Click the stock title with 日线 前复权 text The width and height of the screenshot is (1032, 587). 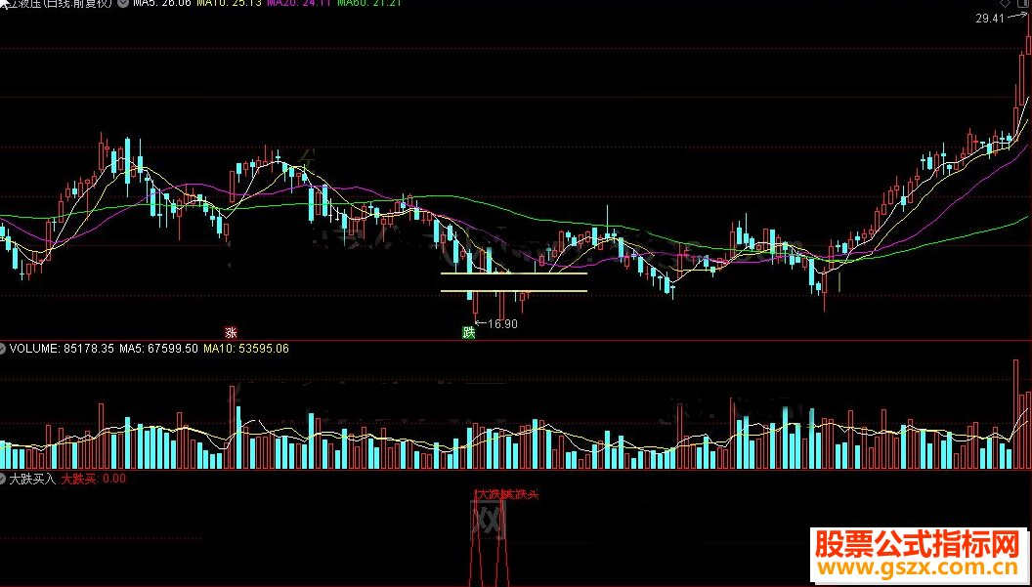[x=56, y=3]
